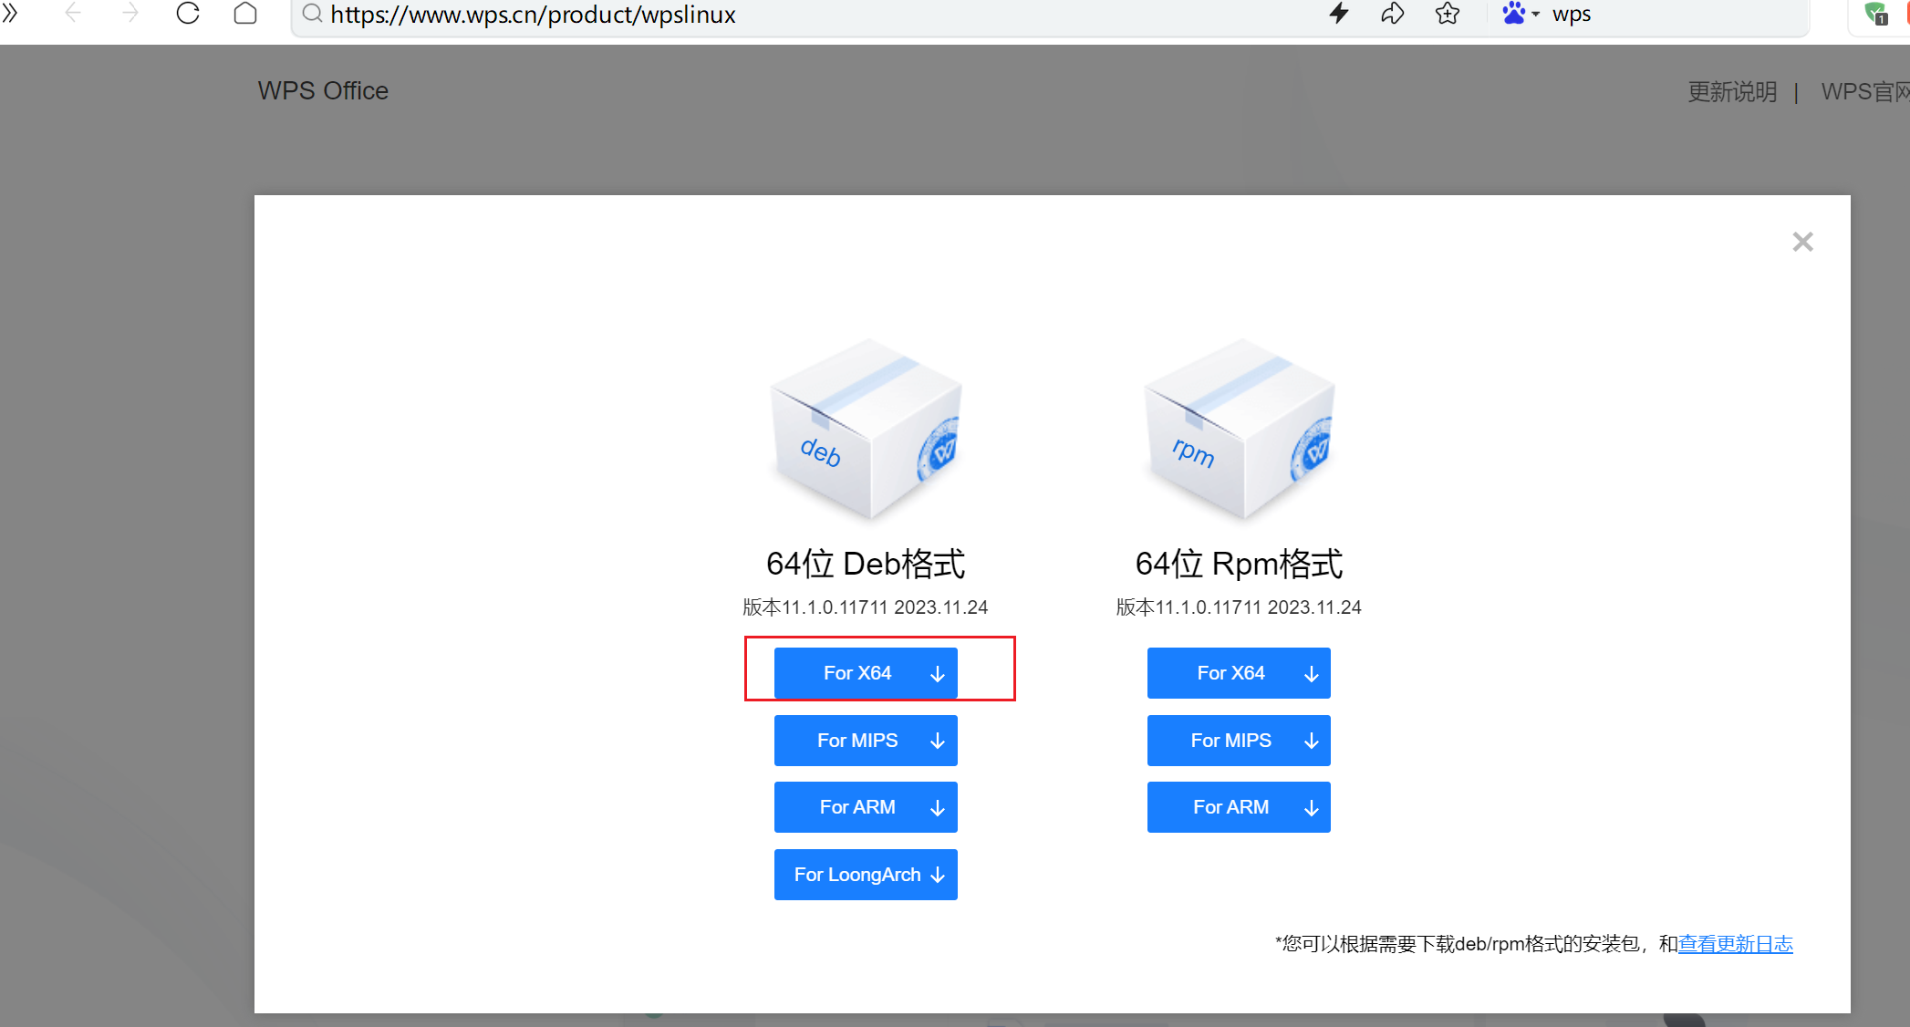Download Deb package For X64
The image size is (1910, 1027).
[866, 673]
